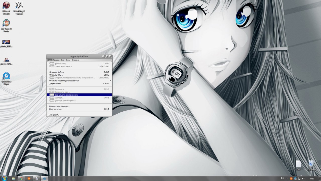This screenshot has width=321, height=181.
Task: Minimize the Apple QuickTime window
Action: (104, 57)
